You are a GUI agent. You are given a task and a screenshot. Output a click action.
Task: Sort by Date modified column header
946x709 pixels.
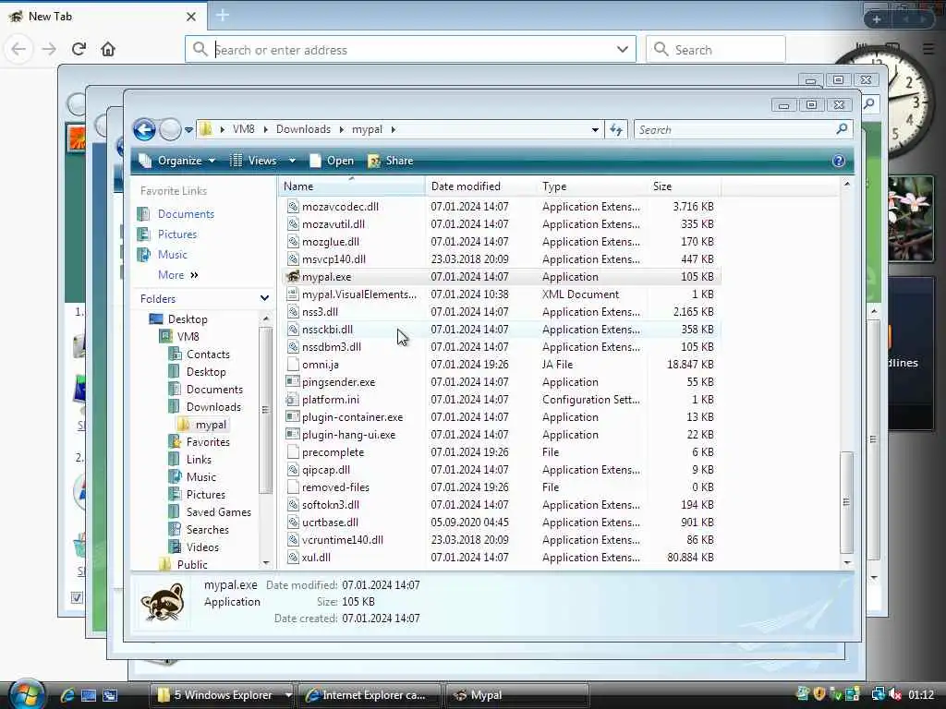(480, 186)
